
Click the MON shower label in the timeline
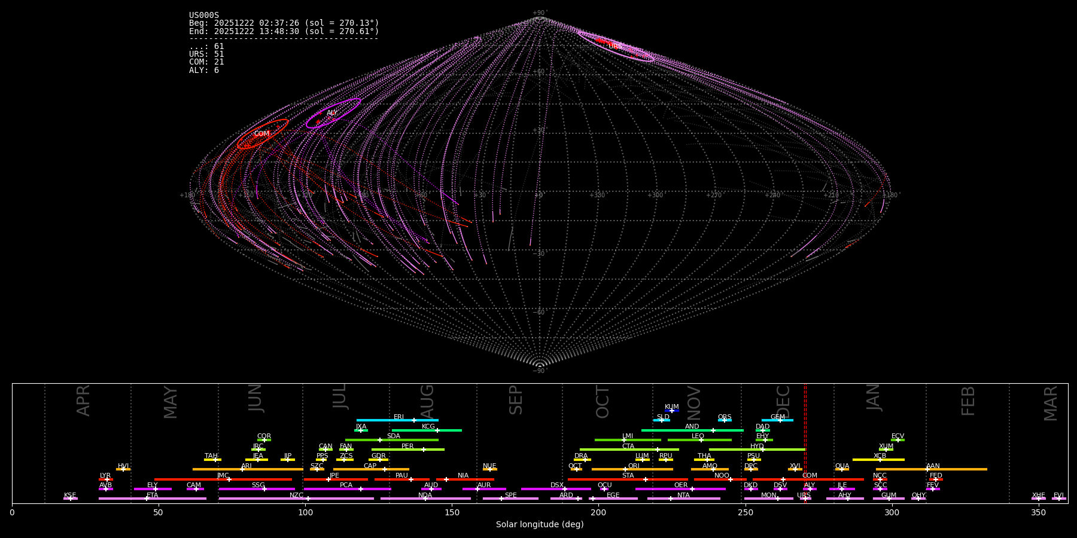coord(769,496)
